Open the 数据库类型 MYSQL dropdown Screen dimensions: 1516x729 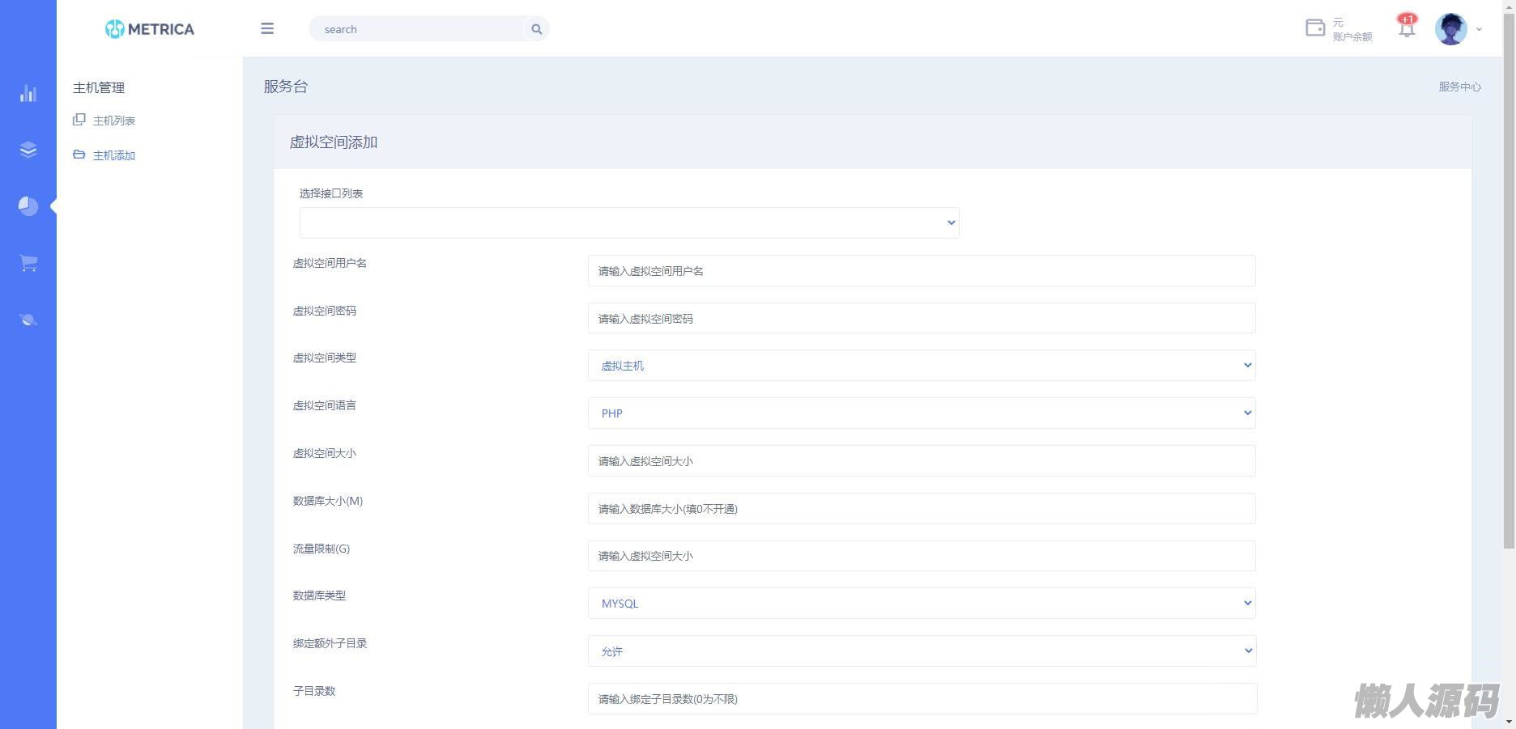click(921, 604)
